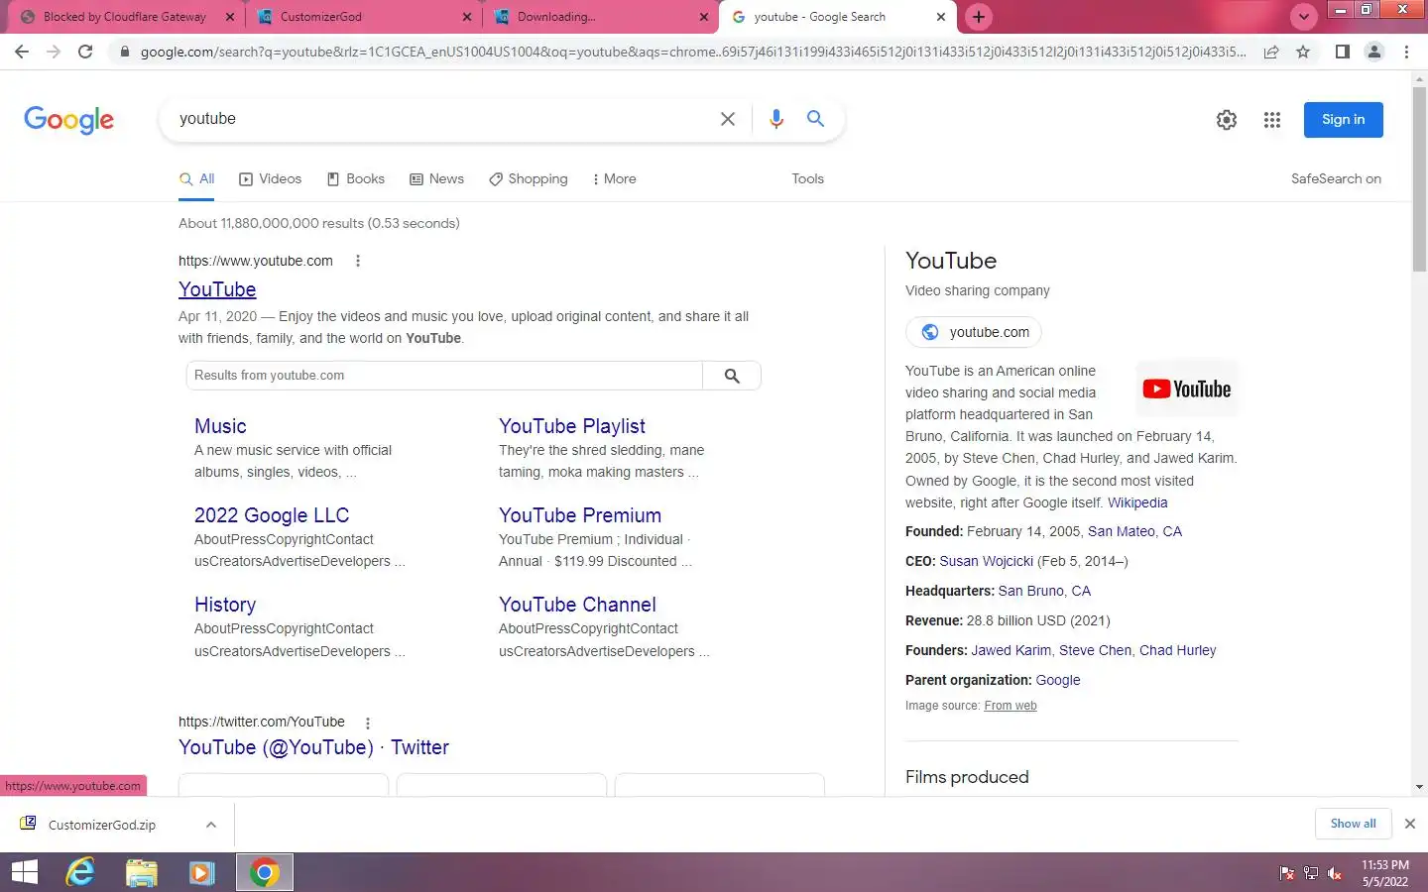
Task: Click the YouTube logo thumbnail
Action: click(x=1187, y=390)
